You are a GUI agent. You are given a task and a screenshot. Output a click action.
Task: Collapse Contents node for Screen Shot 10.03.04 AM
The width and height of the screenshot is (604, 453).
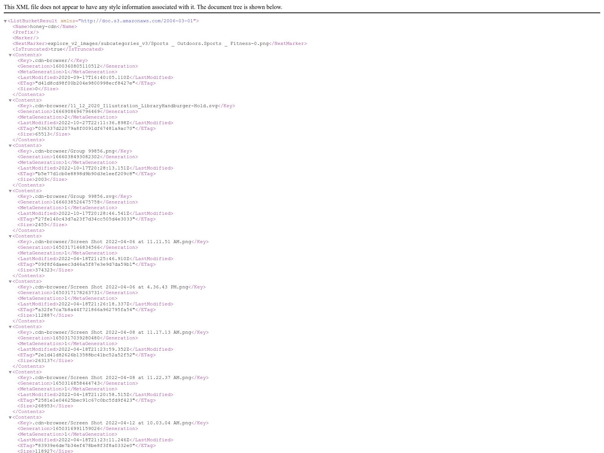(10, 418)
